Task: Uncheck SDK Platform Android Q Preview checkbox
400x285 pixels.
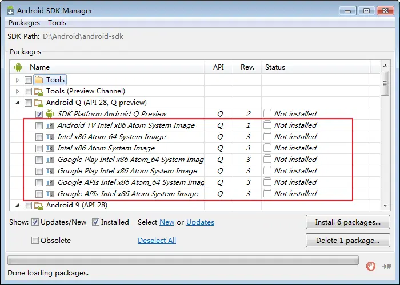Action: tap(39, 114)
